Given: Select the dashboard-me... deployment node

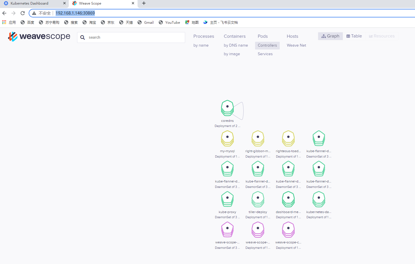Looking at the screenshot, I should (x=288, y=199).
